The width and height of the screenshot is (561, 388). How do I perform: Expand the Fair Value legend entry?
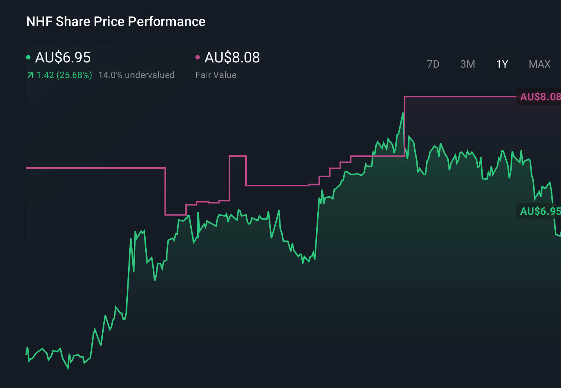point(216,75)
